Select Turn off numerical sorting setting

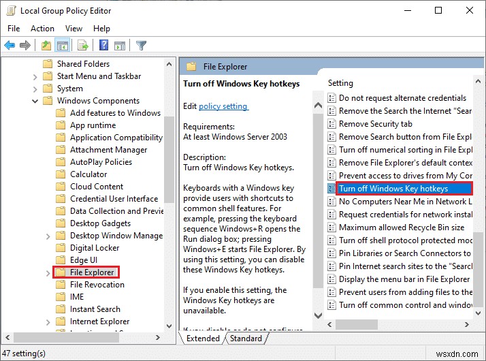tap(406, 150)
